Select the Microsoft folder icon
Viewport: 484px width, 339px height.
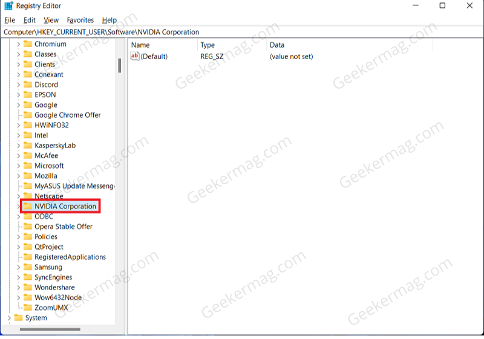(28, 166)
